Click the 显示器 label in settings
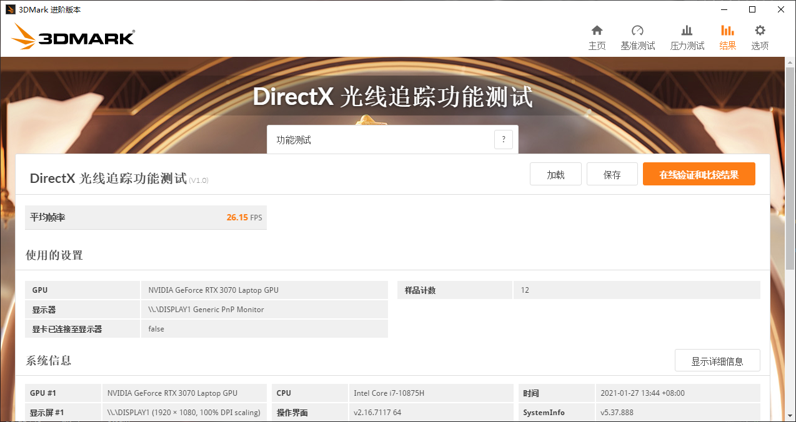796x422 pixels. (x=44, y=310)
